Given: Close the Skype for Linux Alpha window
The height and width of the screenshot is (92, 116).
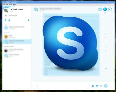Looking at the screenshot, I should click(x=113, y=2).
